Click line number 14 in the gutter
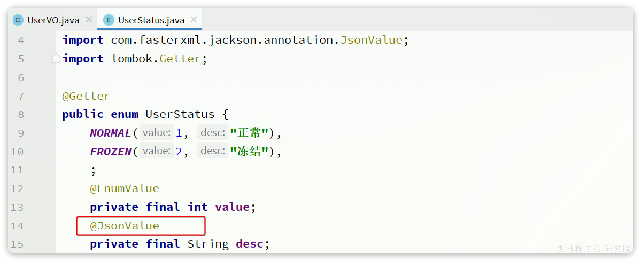The width and height of the screenshot is (641, 262). (18, 226)
